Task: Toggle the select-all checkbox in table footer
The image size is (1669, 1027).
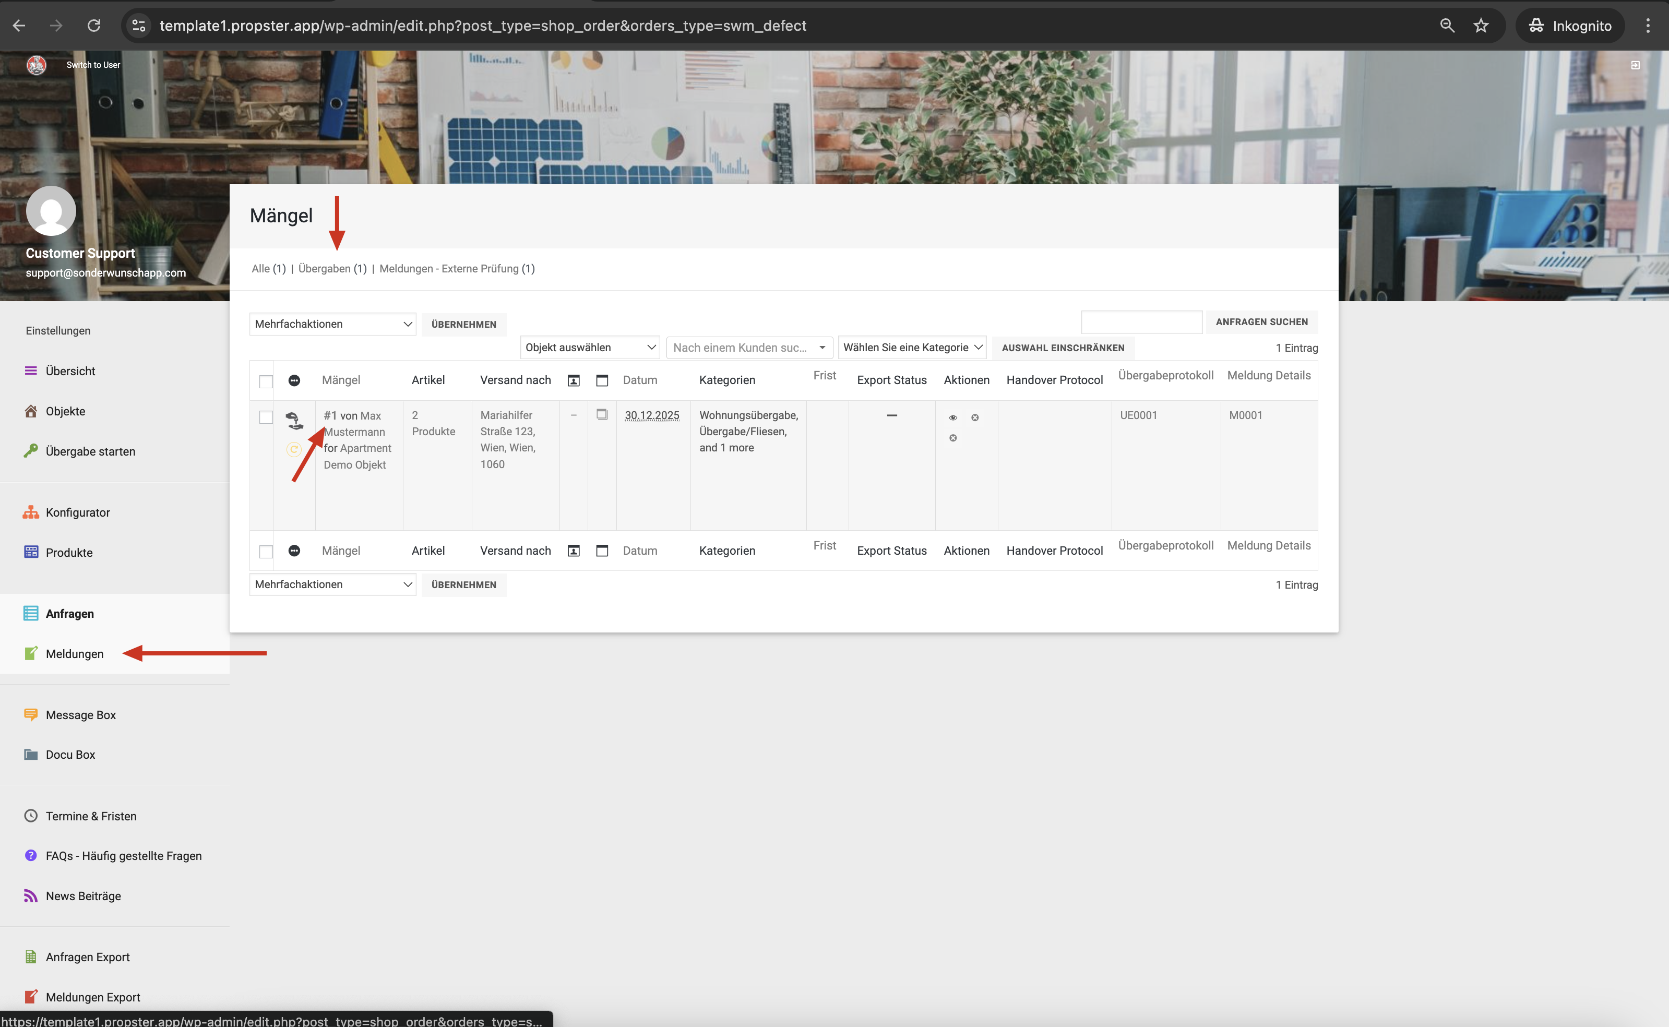Action: click(x=266, y=552)
